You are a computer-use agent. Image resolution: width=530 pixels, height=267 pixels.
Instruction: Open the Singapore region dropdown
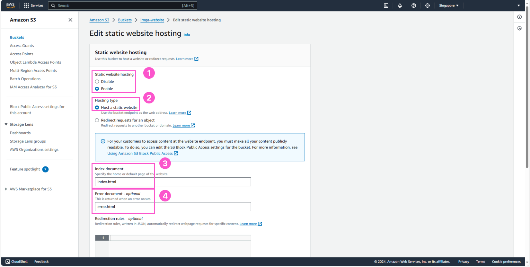point(449,5)
